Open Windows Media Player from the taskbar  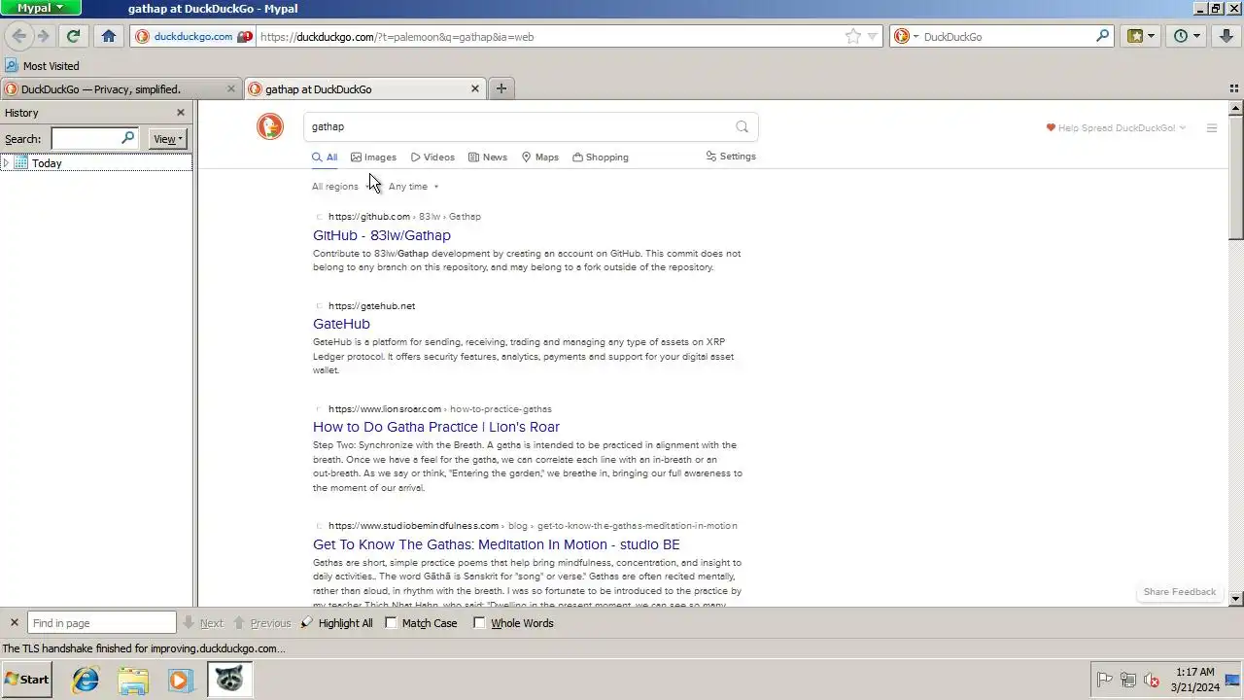point(180,680)
